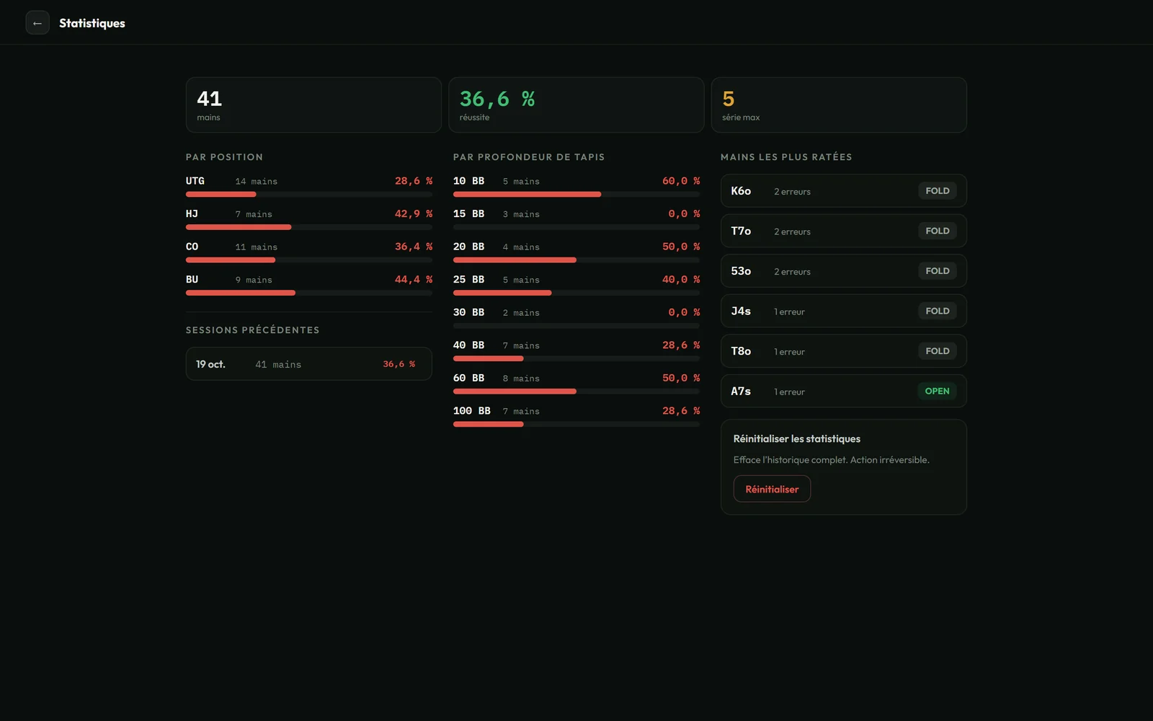
Task: Click the FOLD badge on T8o
Action: (938, 351)
